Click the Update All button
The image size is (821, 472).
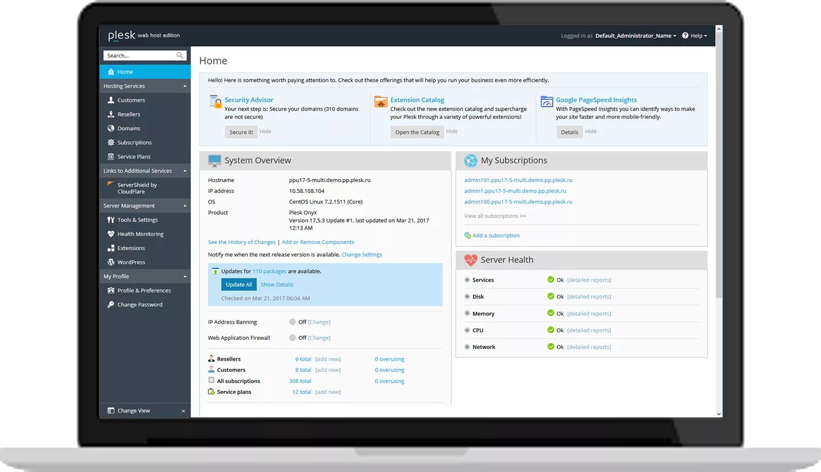coord(239,284)
